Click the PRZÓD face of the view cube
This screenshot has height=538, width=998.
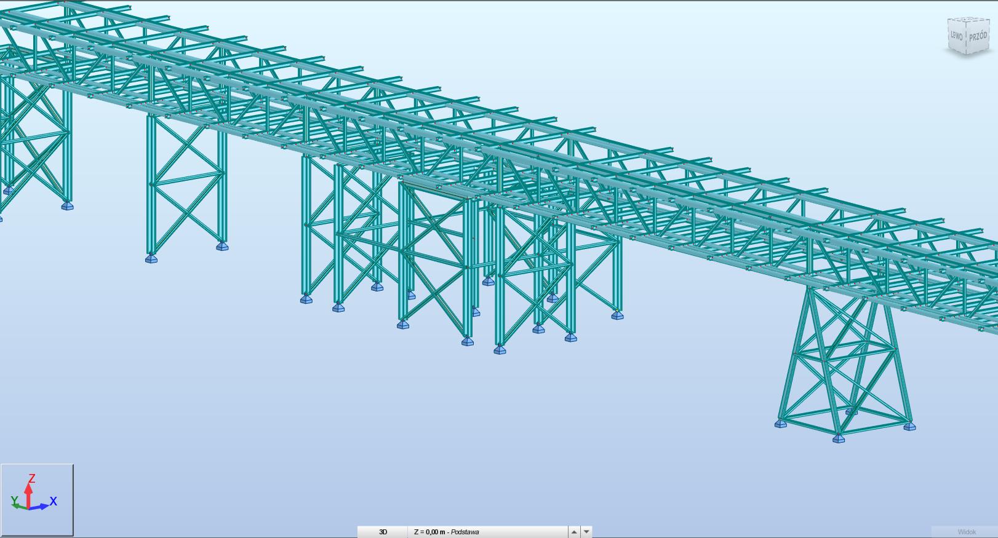pyautogui.click(x=978, y=36)
